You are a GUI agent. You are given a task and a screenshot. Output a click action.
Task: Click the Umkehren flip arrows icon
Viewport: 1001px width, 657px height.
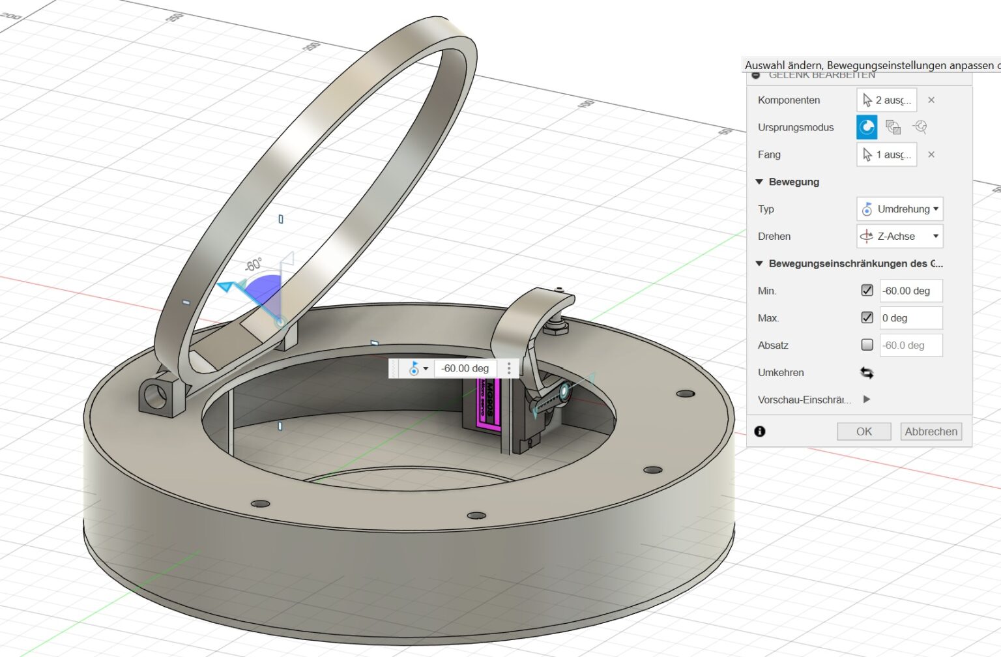coord(867,373)
